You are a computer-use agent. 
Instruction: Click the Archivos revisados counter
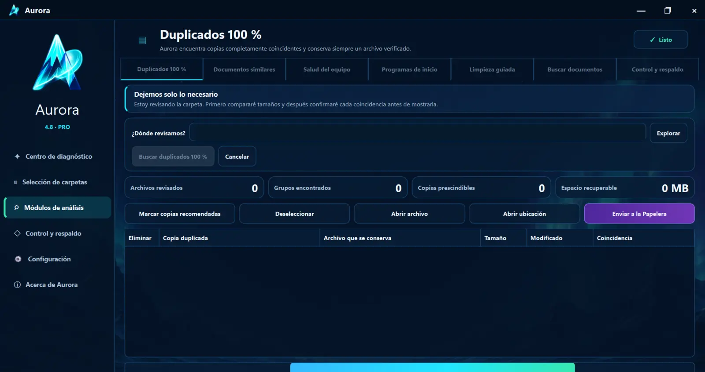click(x=194, y=188)
